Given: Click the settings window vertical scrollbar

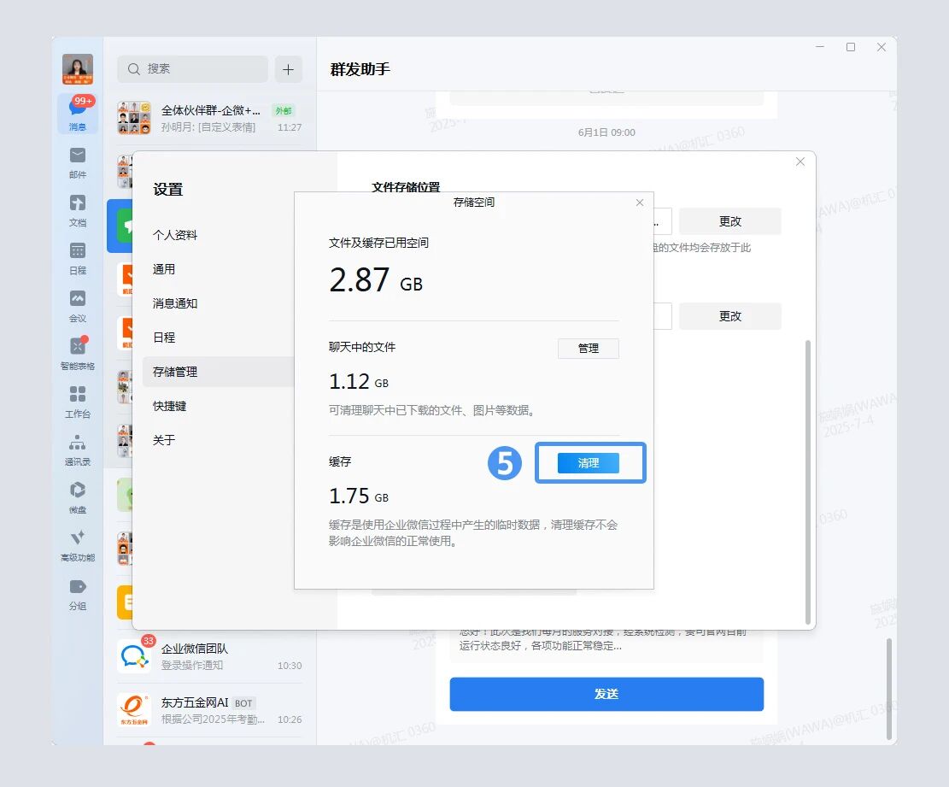Looking at the screenshot, I should pyautogui.click(x=808, y=482).
